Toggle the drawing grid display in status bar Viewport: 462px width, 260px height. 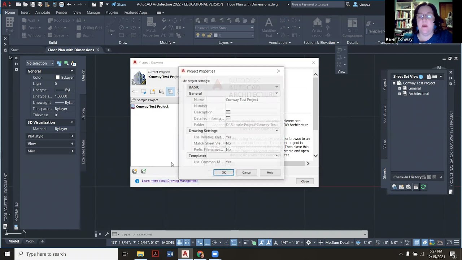pyautogui.click(x=179, y=242)
